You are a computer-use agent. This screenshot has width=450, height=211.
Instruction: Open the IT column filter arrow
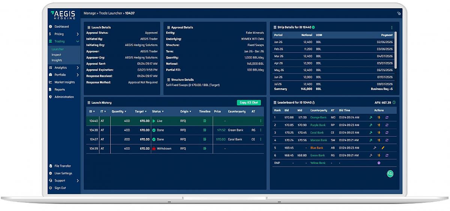105,111
